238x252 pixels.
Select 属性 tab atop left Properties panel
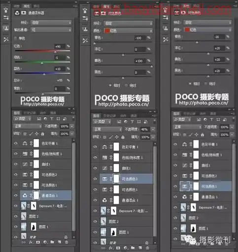tap(27, 6)
